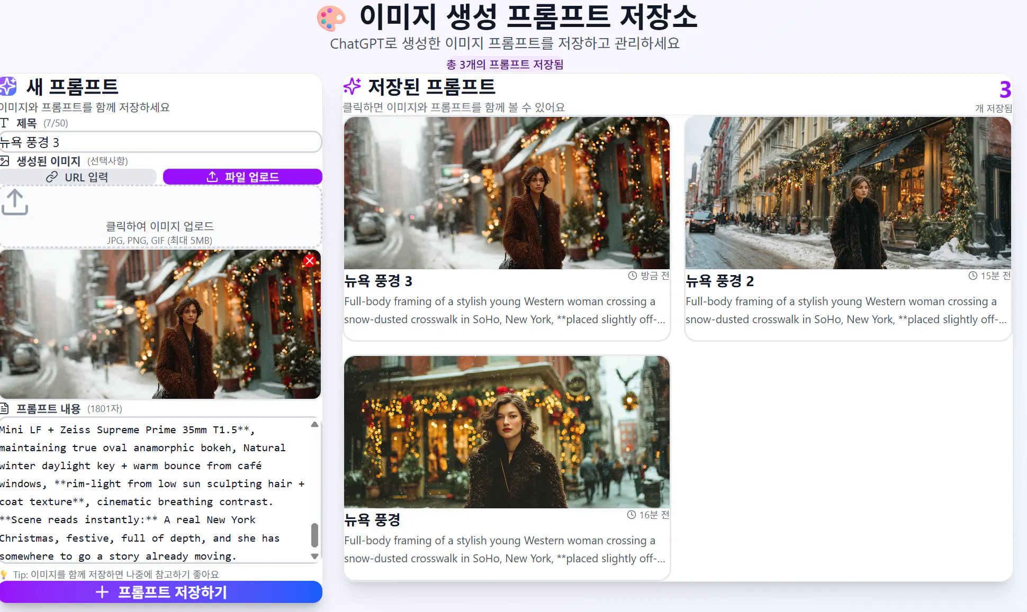
Task: Remove uploaded image with red X
Action: (310, 261)
